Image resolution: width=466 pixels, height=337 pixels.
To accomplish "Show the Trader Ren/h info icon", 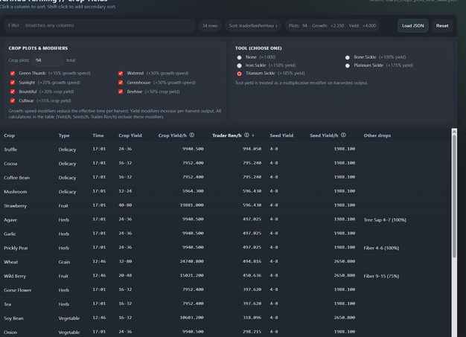I will coord(246,135).
